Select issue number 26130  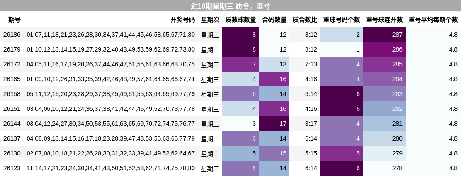pyautogui.click(x=12, y=154)
